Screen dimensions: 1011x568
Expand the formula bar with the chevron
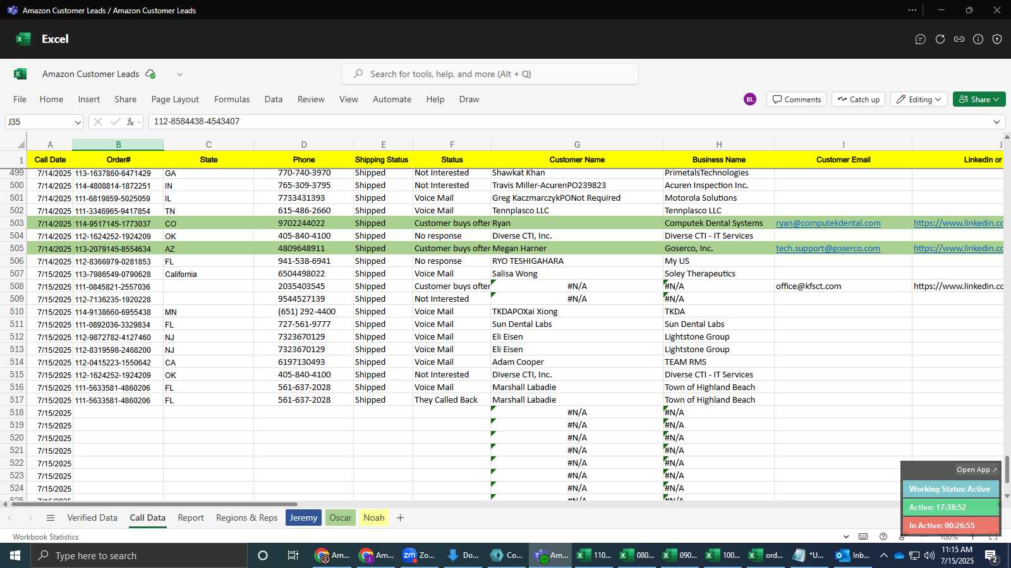click(x=996, y=122)
